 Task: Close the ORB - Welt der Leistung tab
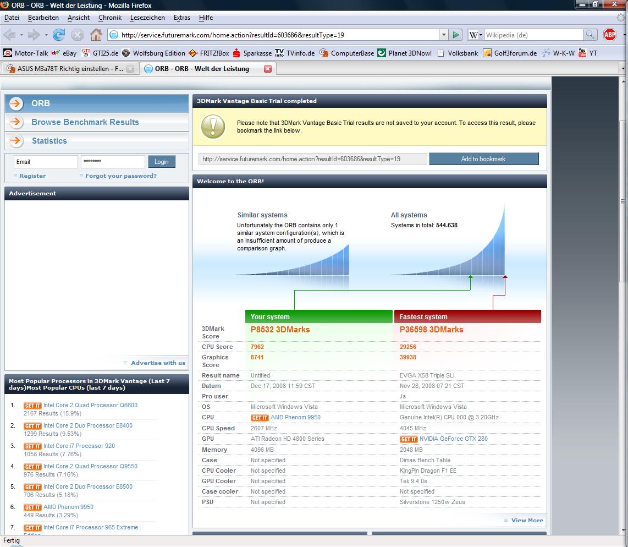pyautogui.click(x=268, y=69)
